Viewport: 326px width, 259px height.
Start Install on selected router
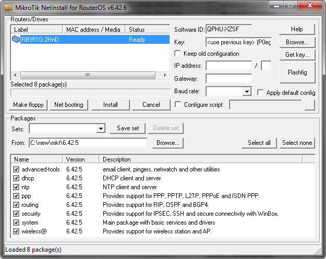(111, 105)
